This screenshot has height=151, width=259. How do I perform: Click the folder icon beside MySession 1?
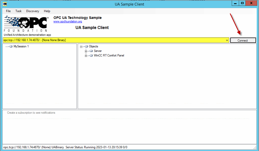pos(11,46)
